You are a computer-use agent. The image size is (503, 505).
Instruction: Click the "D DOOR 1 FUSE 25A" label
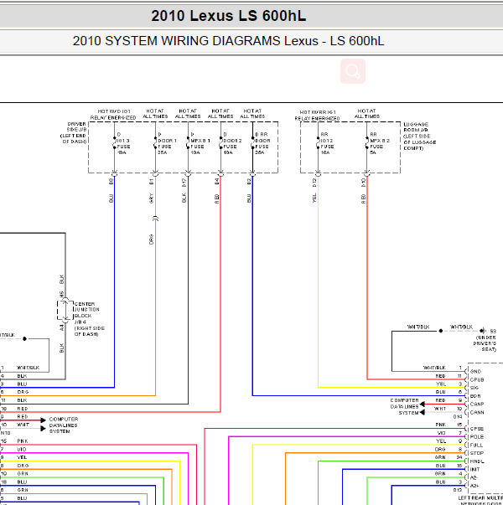[167, 143]
